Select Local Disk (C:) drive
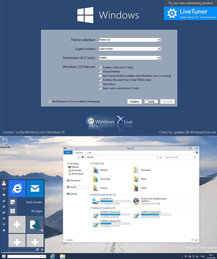Image resolution: width=217 pixels, height=259 pixels. coord(111,201)
